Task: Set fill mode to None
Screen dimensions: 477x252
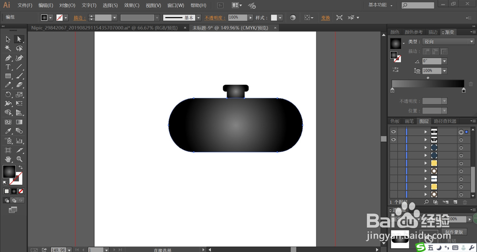Action: 21,191
